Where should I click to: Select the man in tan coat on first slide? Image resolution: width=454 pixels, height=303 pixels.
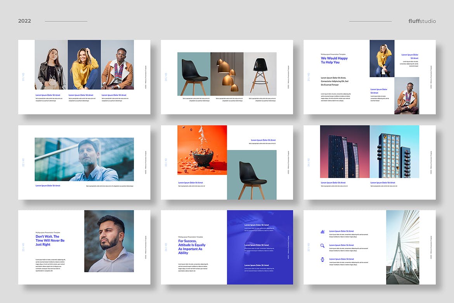118,65
